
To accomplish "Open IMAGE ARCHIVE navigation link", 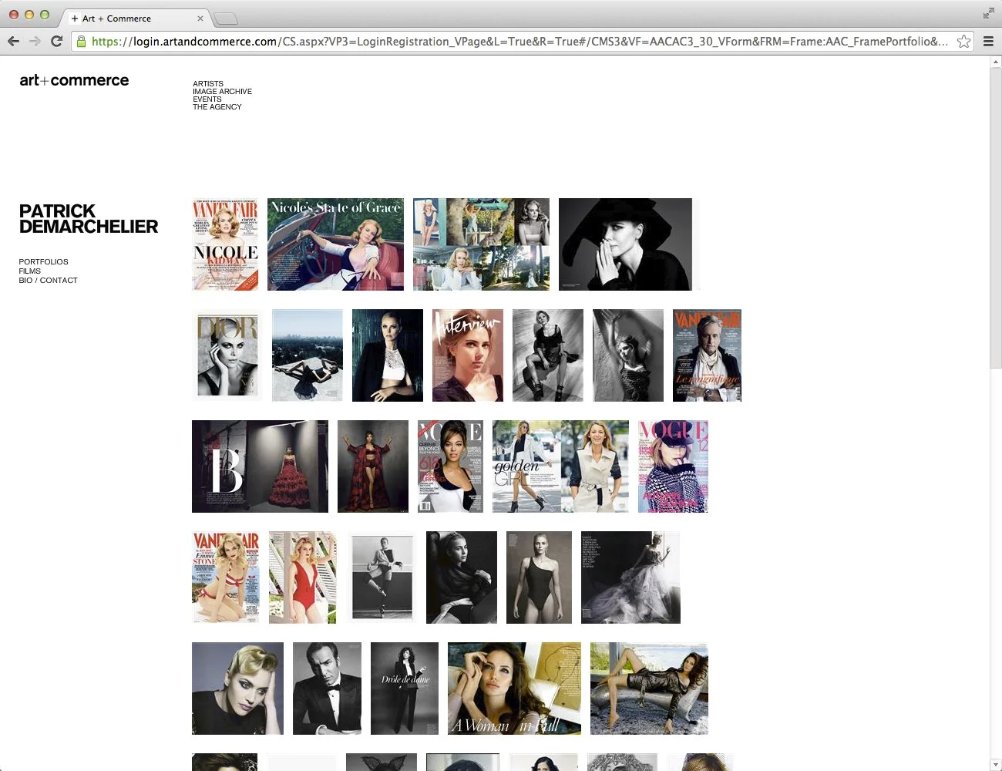I will [x=222, y=91].
